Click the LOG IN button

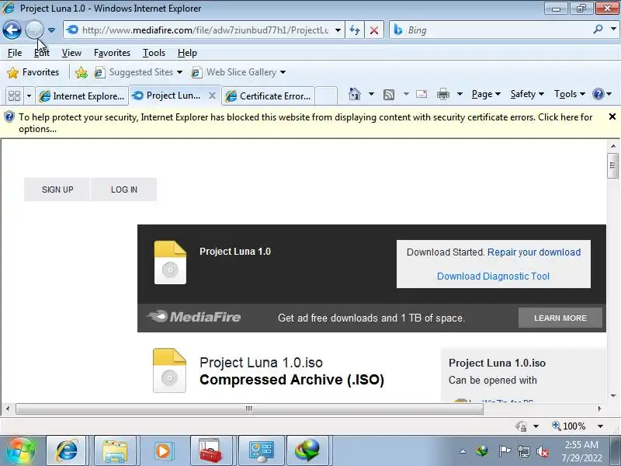(x=124, y=190)
